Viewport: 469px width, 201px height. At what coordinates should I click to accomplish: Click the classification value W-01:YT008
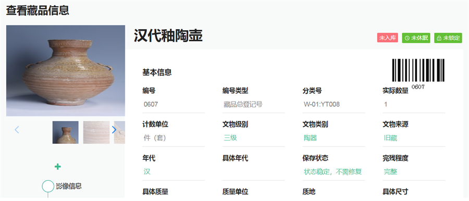[x=322, y=104]
